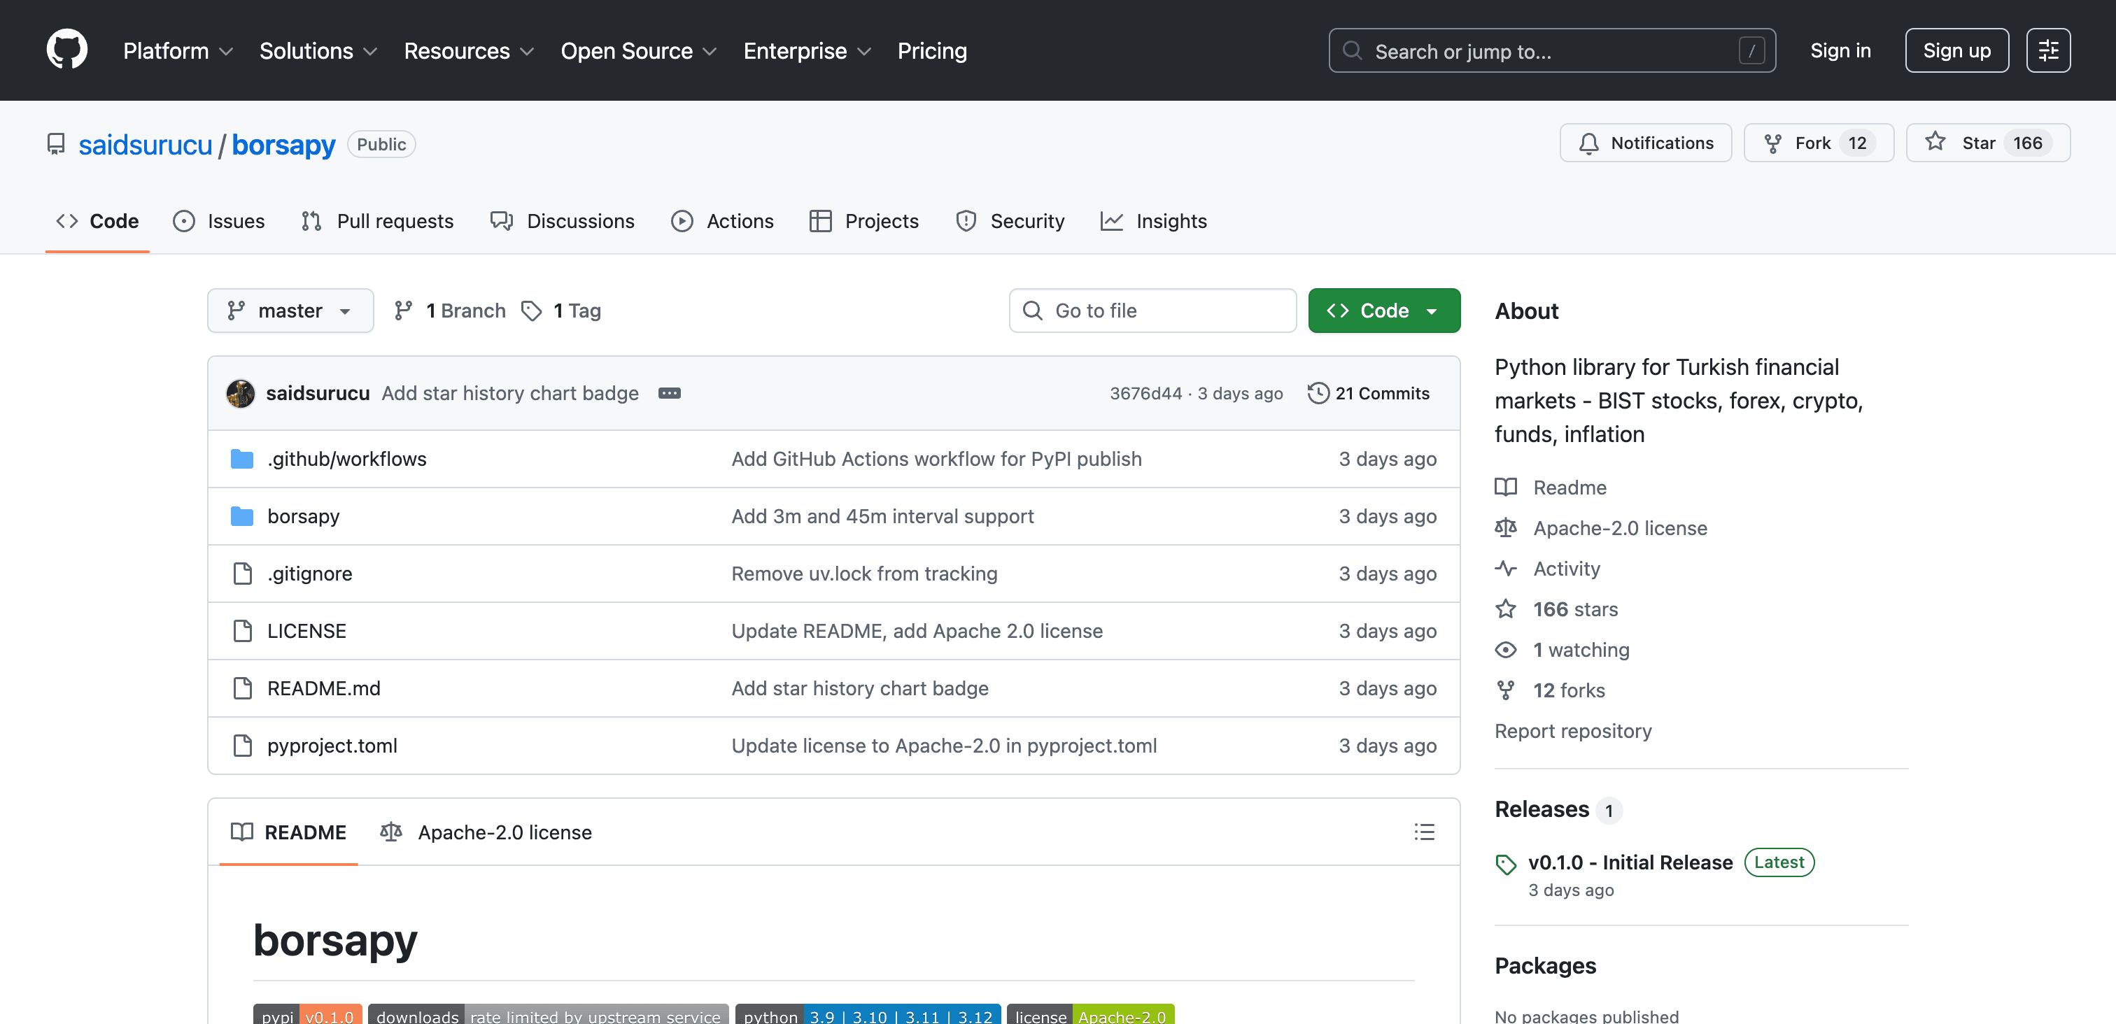Open the global navigation settings icon
The image size is (2116, 1024).
coord(2048,50)
